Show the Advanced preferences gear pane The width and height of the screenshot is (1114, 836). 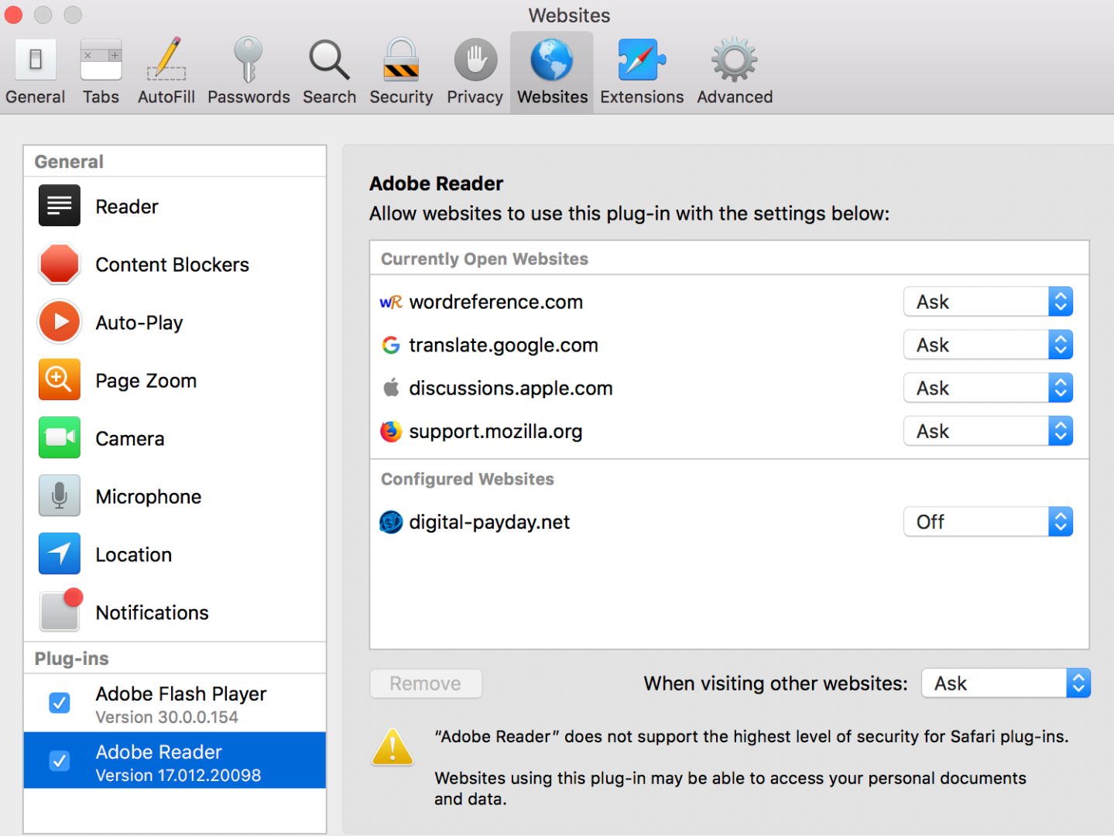click(735, 72)
